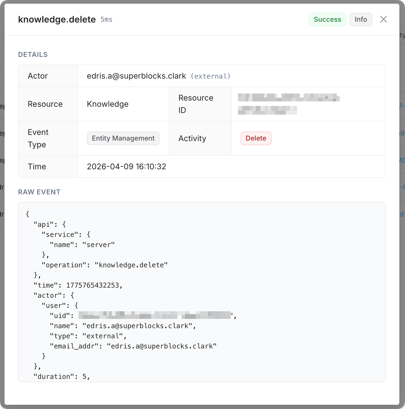Select the actor email edris.a@superblocks.clark

coord(136,76)
